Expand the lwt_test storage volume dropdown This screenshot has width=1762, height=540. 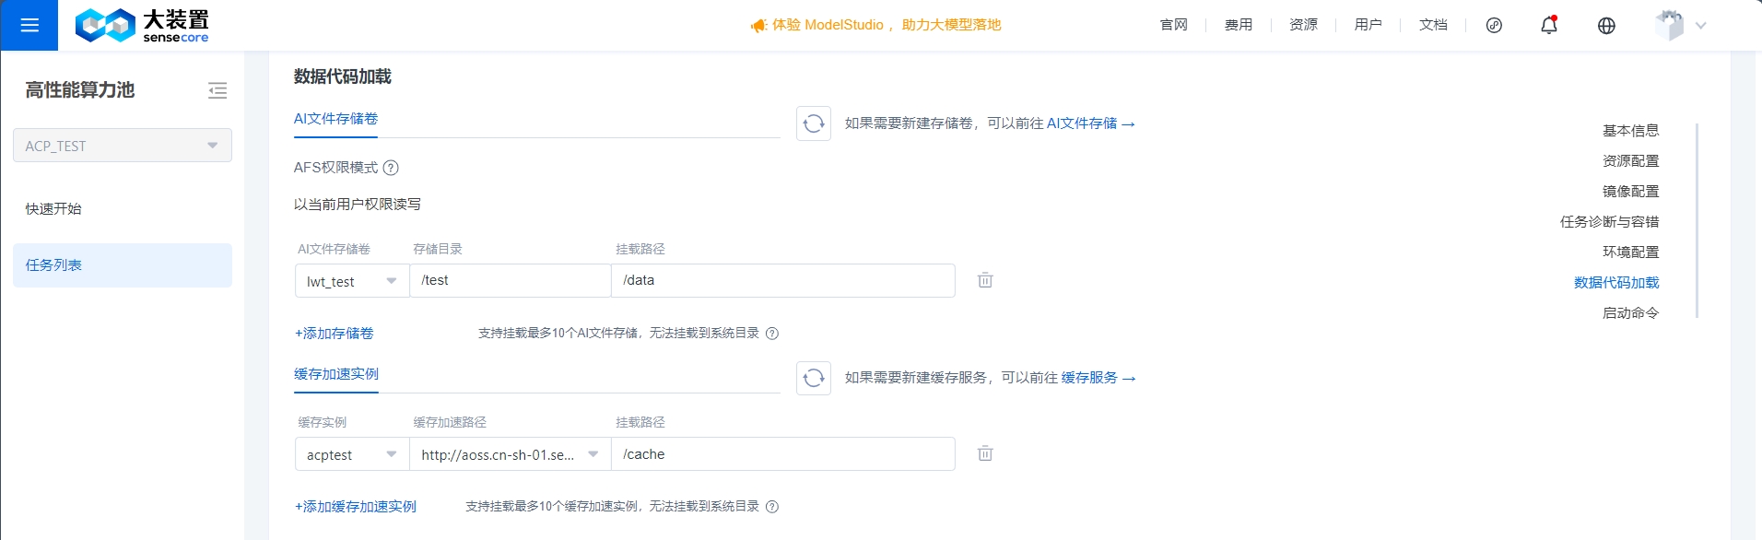click(352, 281)
